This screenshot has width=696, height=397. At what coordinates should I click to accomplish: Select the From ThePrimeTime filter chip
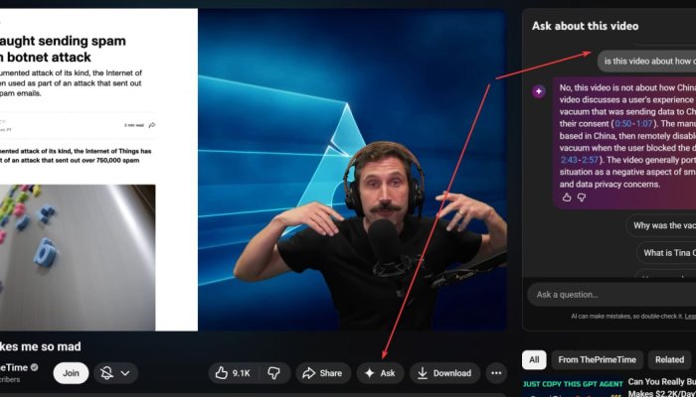[597, 359]
